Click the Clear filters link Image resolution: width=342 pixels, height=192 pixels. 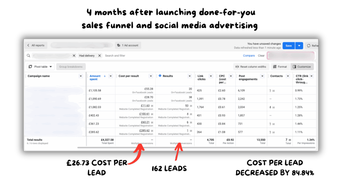[261, 56]
